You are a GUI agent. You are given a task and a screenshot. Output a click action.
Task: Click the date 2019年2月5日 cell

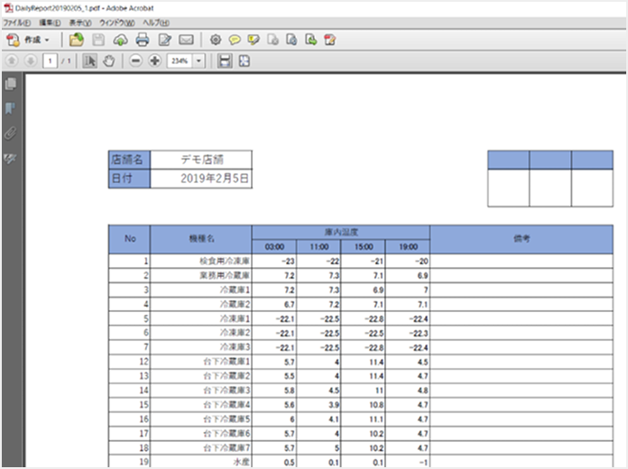[x=201, y=179]
